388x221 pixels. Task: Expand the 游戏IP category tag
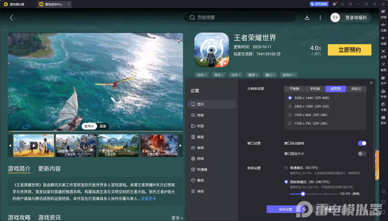tap(288, 75)
